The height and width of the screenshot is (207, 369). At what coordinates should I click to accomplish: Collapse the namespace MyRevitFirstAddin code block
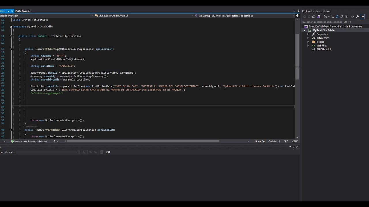coord(11,26)
